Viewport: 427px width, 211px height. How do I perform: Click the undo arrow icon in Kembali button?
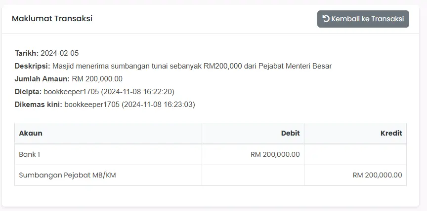point(326,19)
